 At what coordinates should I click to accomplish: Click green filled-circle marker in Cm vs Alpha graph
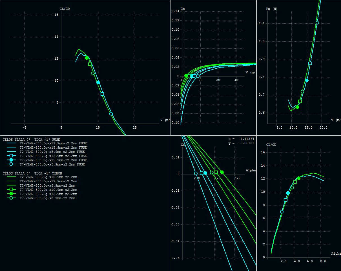tap(222, 172)
